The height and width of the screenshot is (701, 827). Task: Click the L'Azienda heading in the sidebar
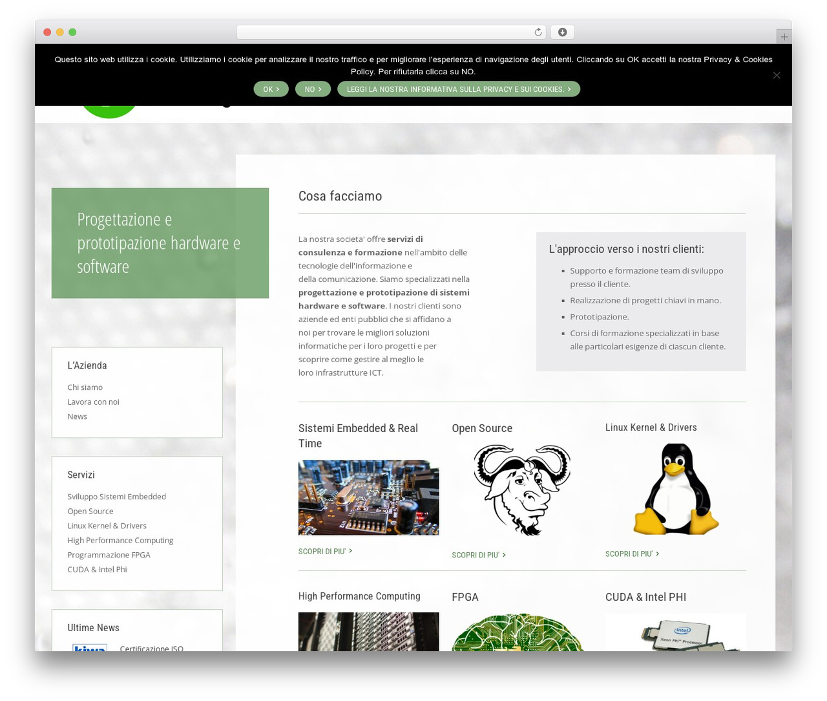tap(87, 365)
